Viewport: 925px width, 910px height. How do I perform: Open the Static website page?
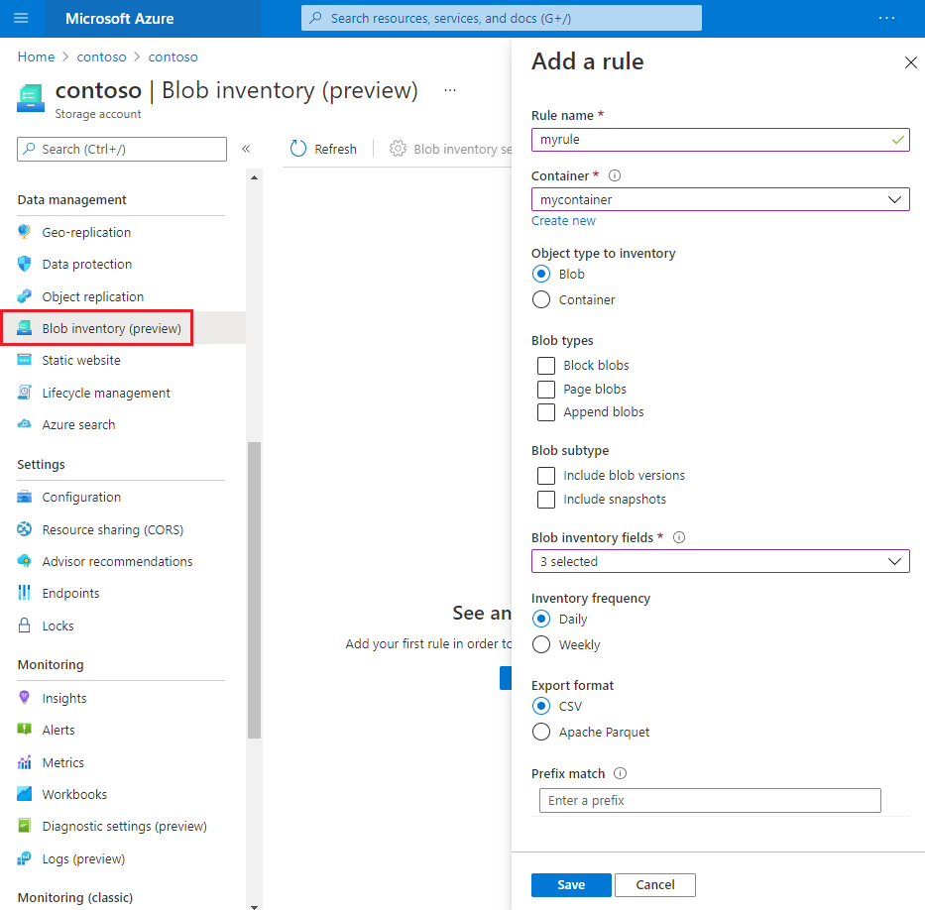click(82, 360)
